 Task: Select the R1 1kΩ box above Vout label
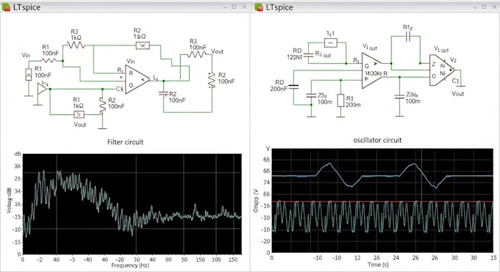tap(79, 114)
